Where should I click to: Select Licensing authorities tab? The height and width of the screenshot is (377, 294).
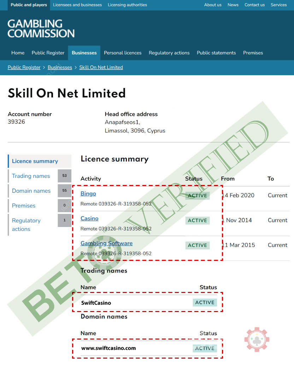point(127,5)
